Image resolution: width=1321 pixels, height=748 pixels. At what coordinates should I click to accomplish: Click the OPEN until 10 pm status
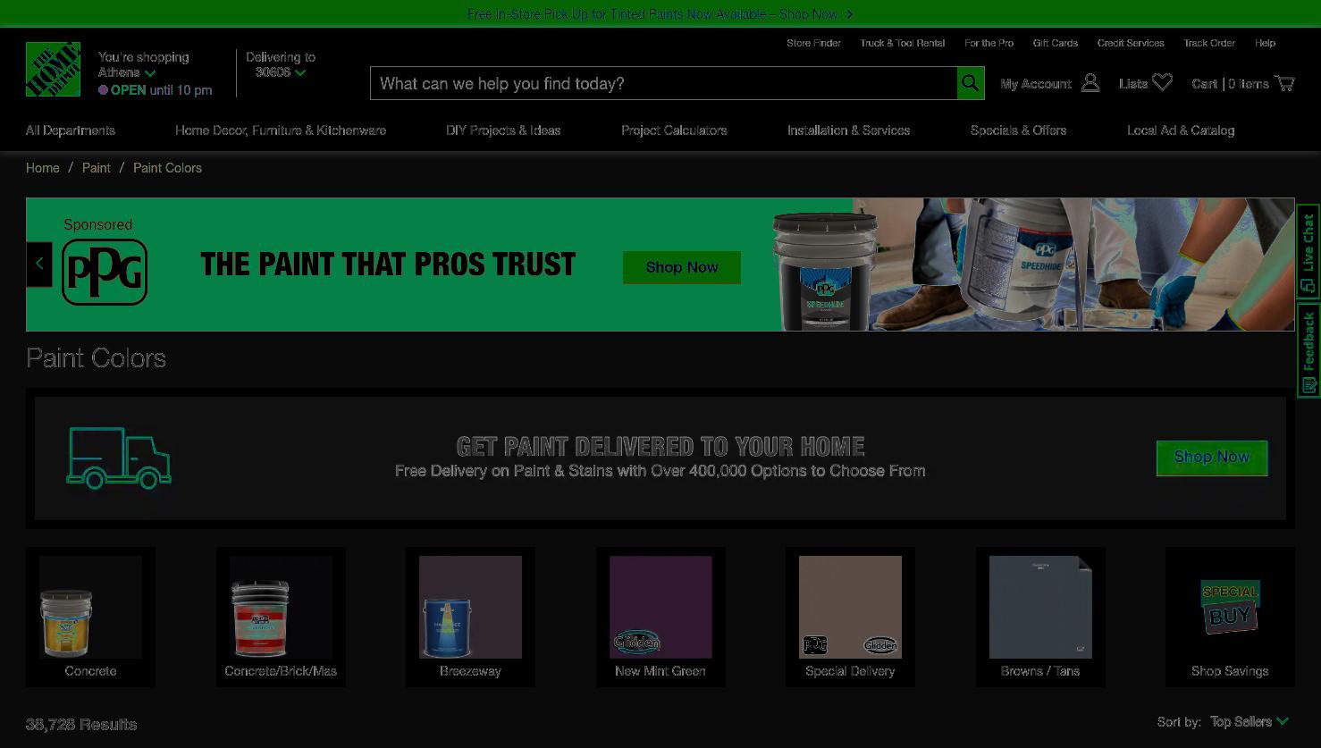[156, 90]
